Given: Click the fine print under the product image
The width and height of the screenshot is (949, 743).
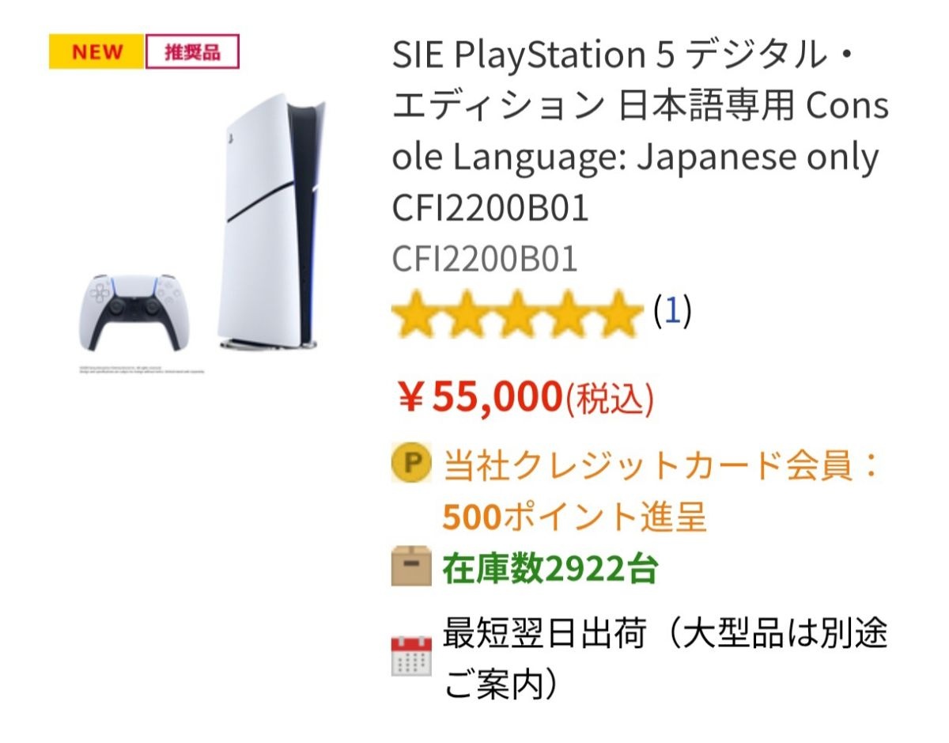Looking at the screenshot, I should 142,370.
